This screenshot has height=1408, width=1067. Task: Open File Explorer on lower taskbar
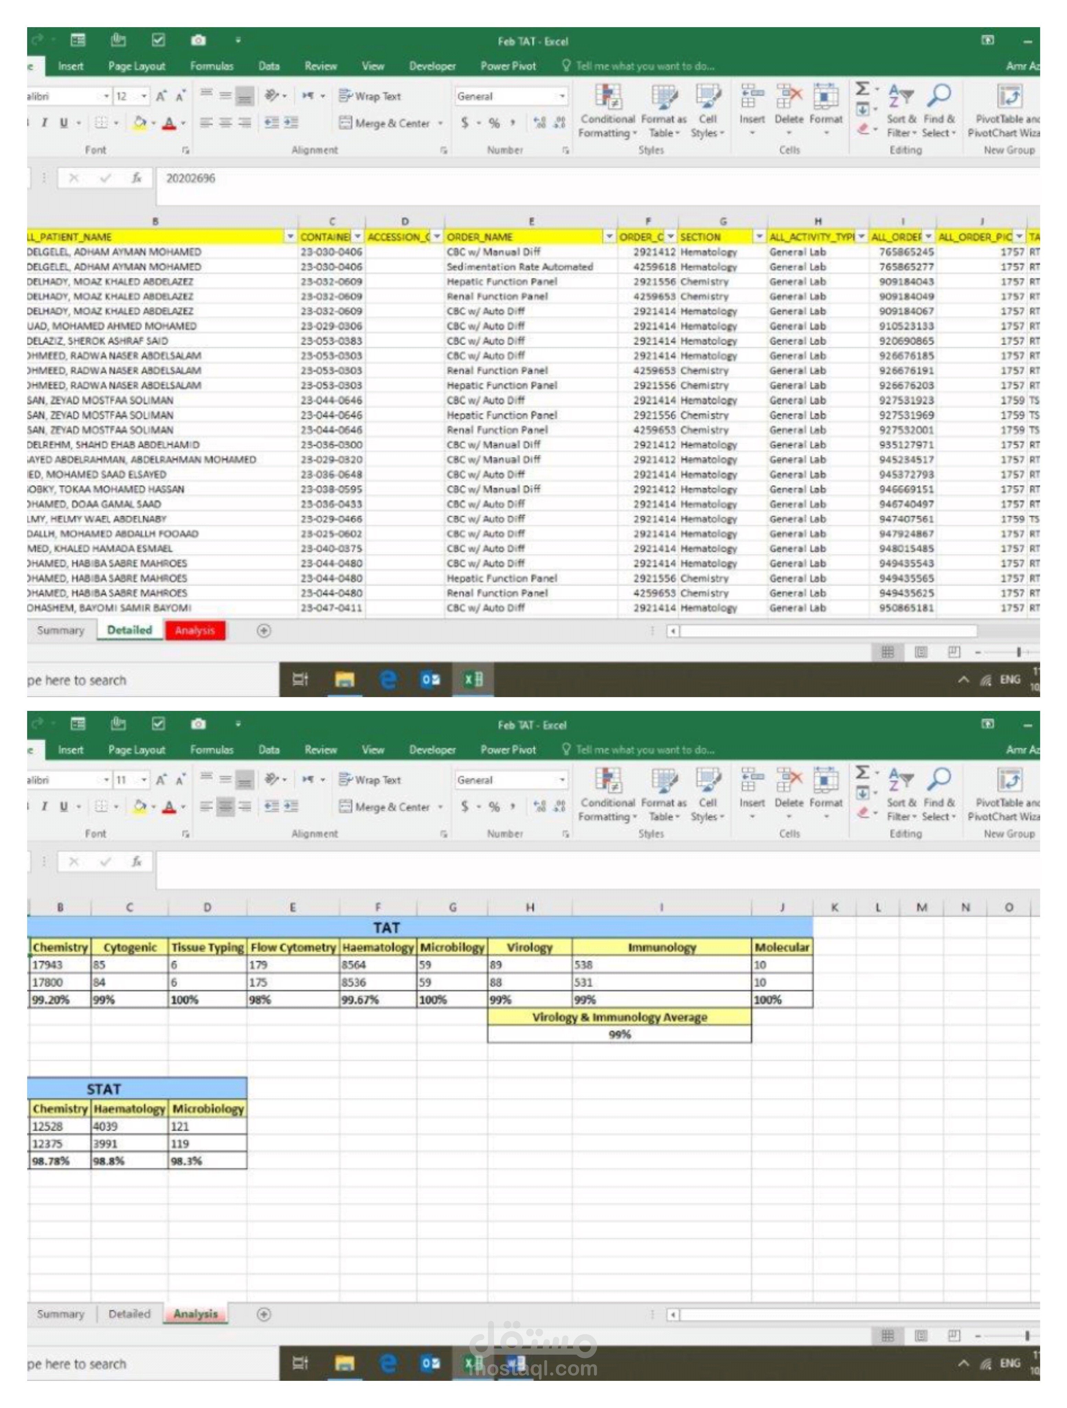[344, 1363]
